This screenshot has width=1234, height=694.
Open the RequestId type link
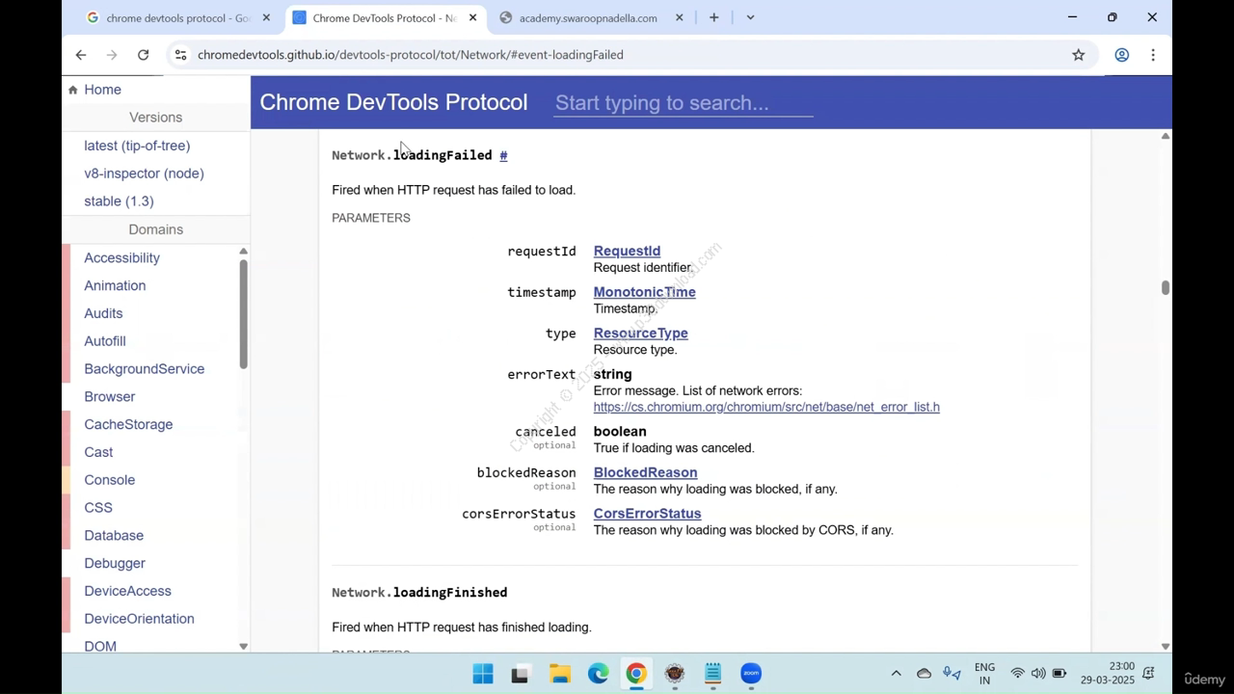pyautogui.click(x=627, y=252)
